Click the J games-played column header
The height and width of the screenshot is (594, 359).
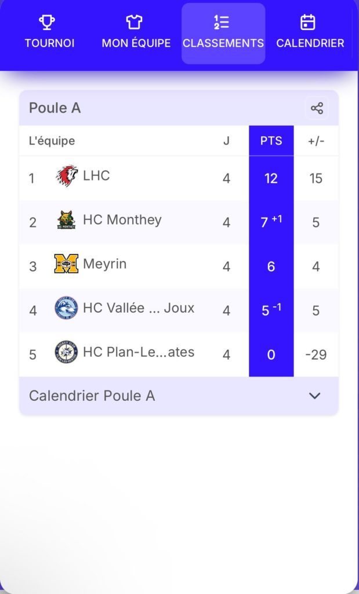point(226,141)
